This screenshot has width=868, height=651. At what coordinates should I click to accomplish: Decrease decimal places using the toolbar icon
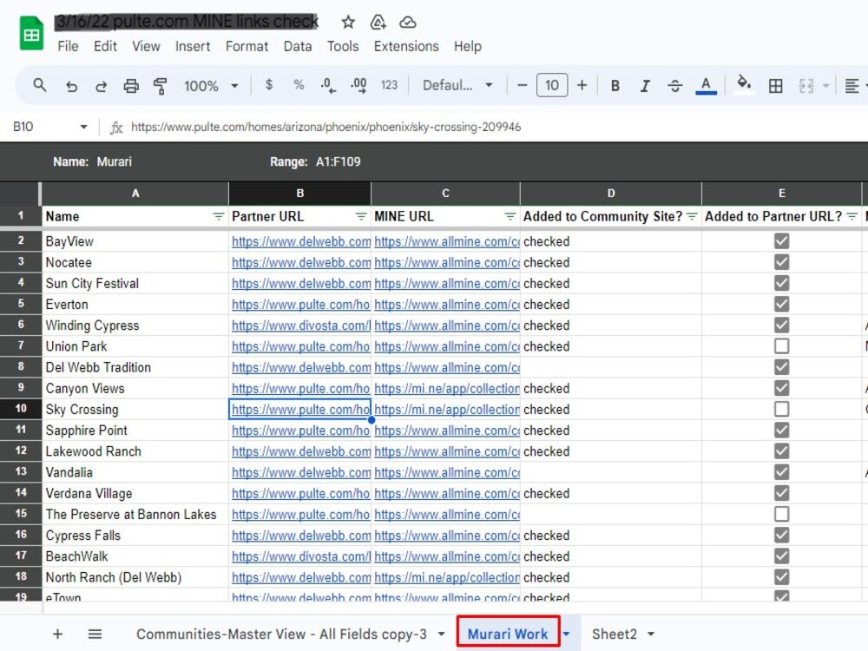tap(327, 86)
